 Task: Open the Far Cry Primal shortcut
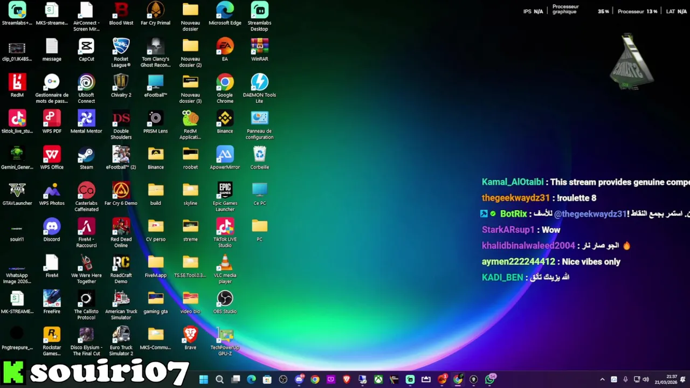(x=155, y=13)
